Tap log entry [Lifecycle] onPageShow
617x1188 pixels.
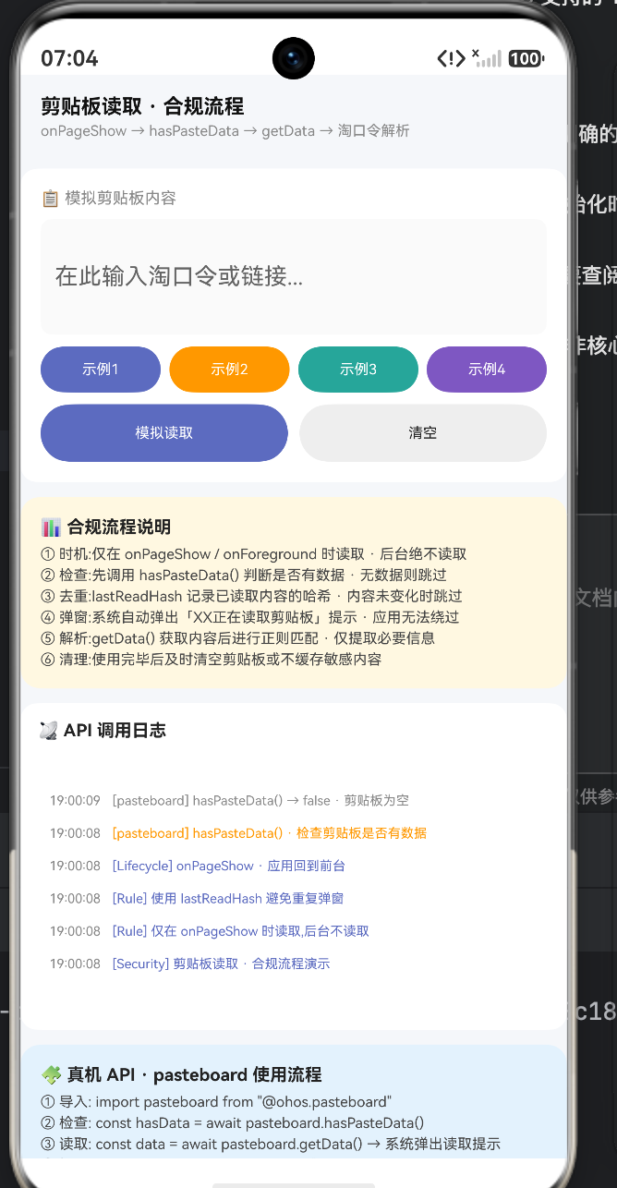(228, 866)
